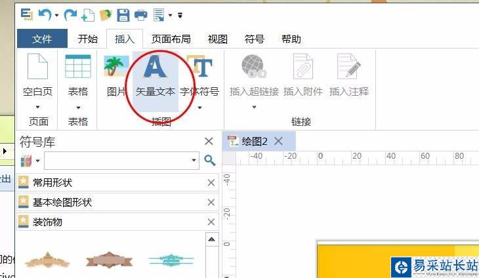Undo the last action

[x=45, y=14]
